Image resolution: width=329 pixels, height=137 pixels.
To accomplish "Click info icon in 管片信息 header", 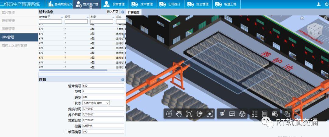I will [x=123, y=12].
